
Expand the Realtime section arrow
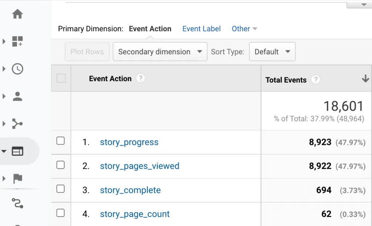pyautogui.click(x=4, y=69)
